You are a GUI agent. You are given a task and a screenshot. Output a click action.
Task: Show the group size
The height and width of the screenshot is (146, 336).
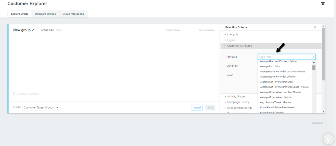click(59, 30)
